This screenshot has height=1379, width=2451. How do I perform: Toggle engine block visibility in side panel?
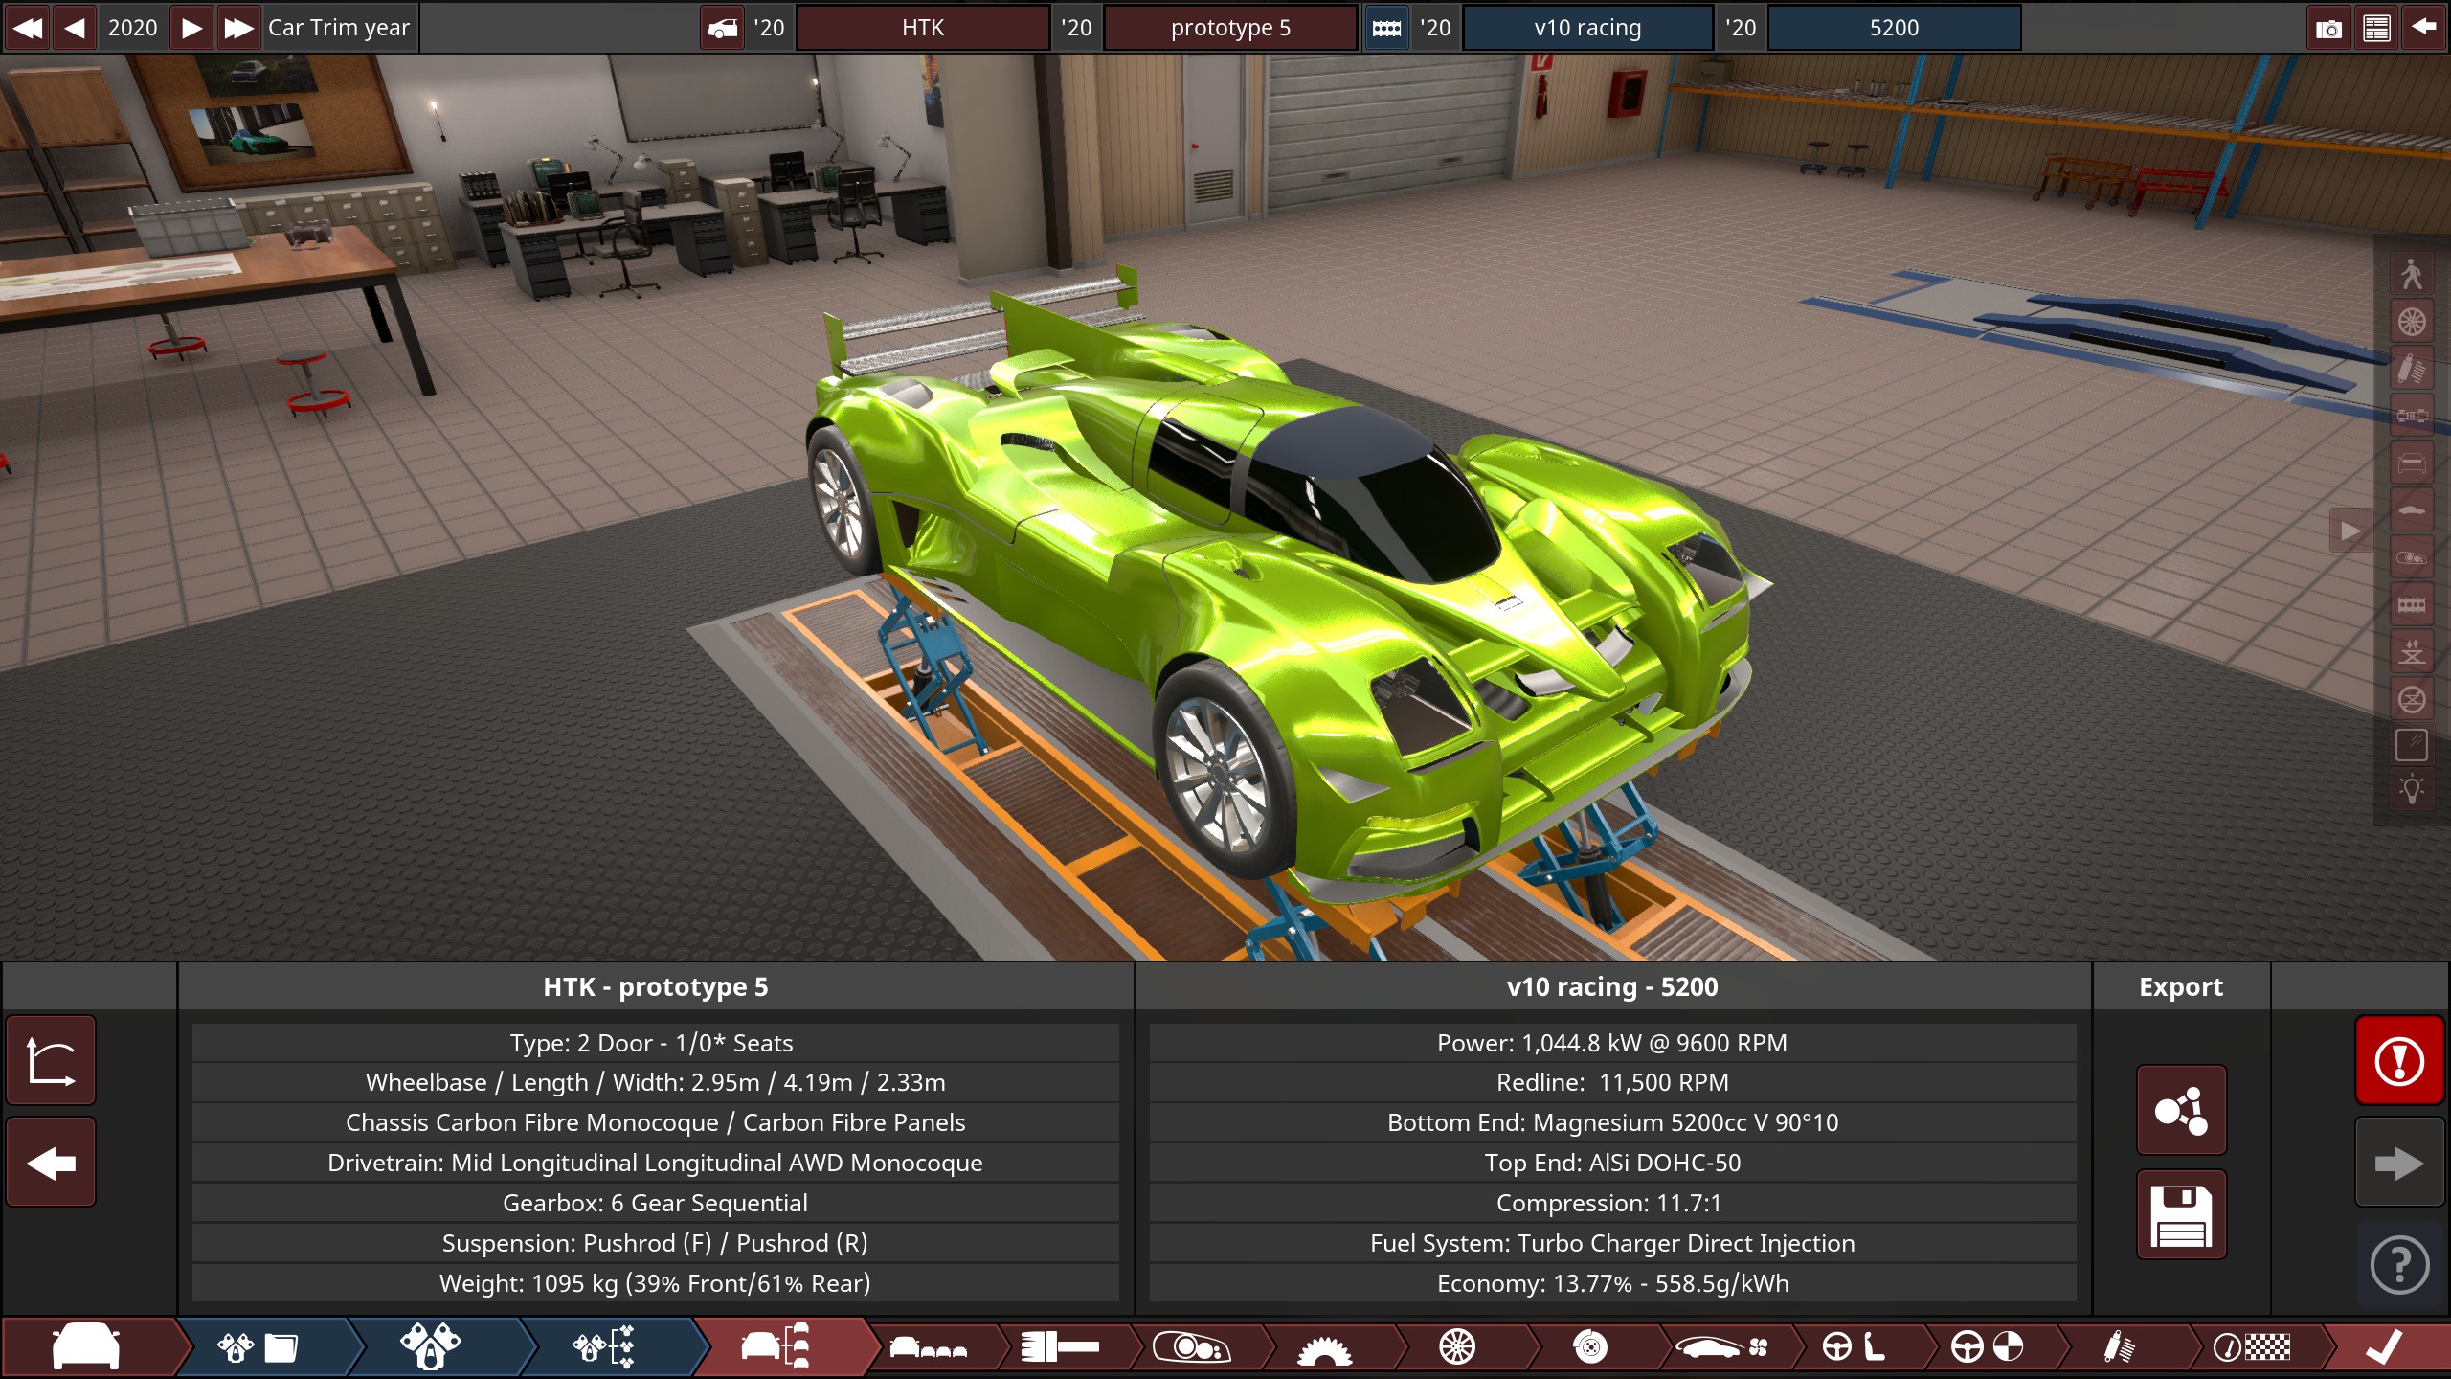[x=2412, y=604]
